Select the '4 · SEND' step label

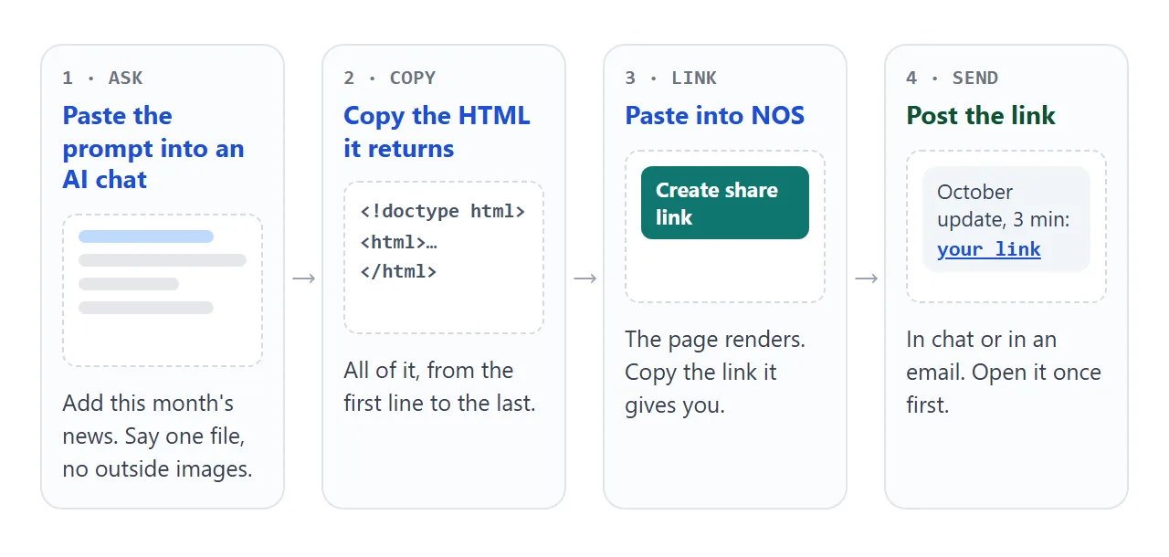[x=953, y=78]
